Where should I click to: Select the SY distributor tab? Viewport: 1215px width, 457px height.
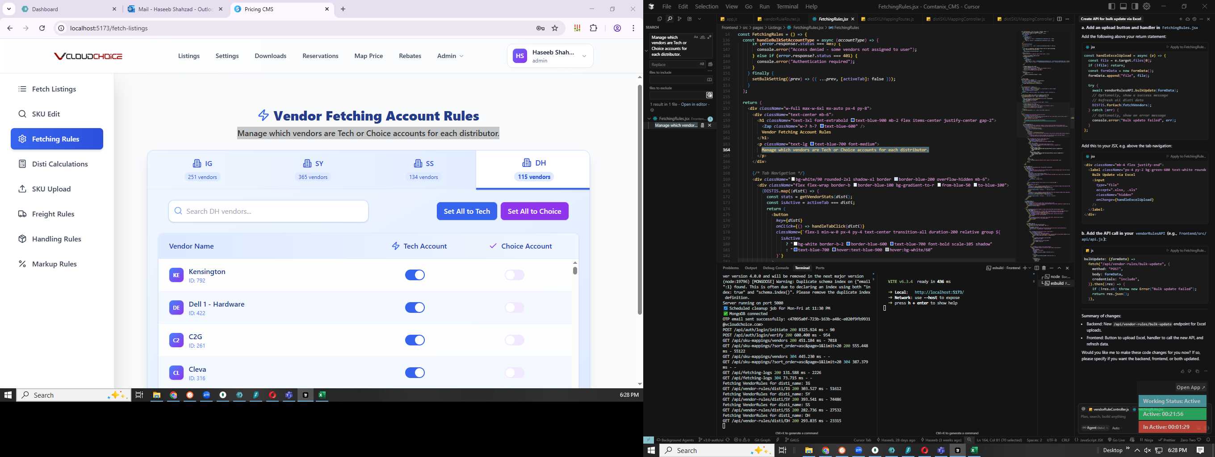(313, 170)
